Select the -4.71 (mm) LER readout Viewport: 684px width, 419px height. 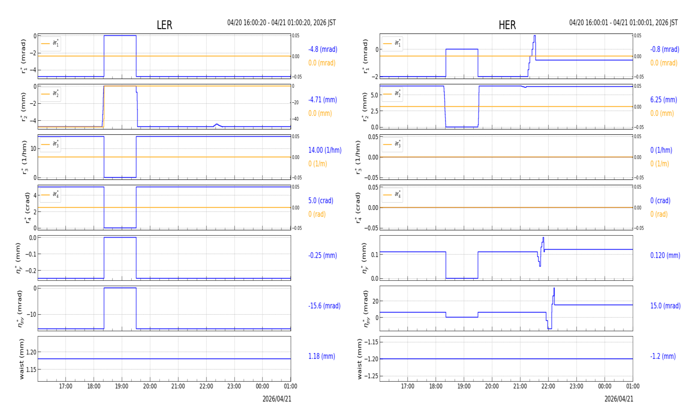(x=323, y=100)
